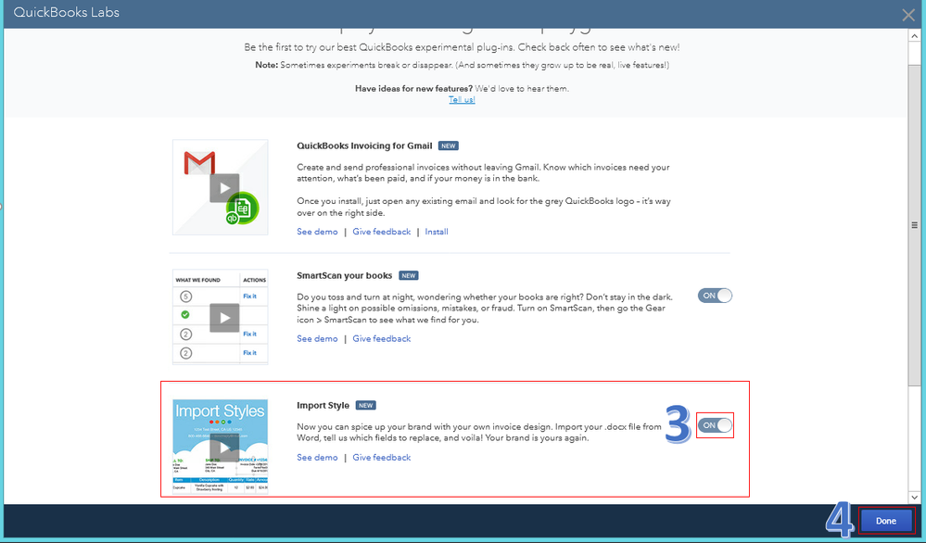The height and width of the screenshot is (543, 926).
Task: Click the NEW badge beside Import Style
Action: click(x=365, y=406)
